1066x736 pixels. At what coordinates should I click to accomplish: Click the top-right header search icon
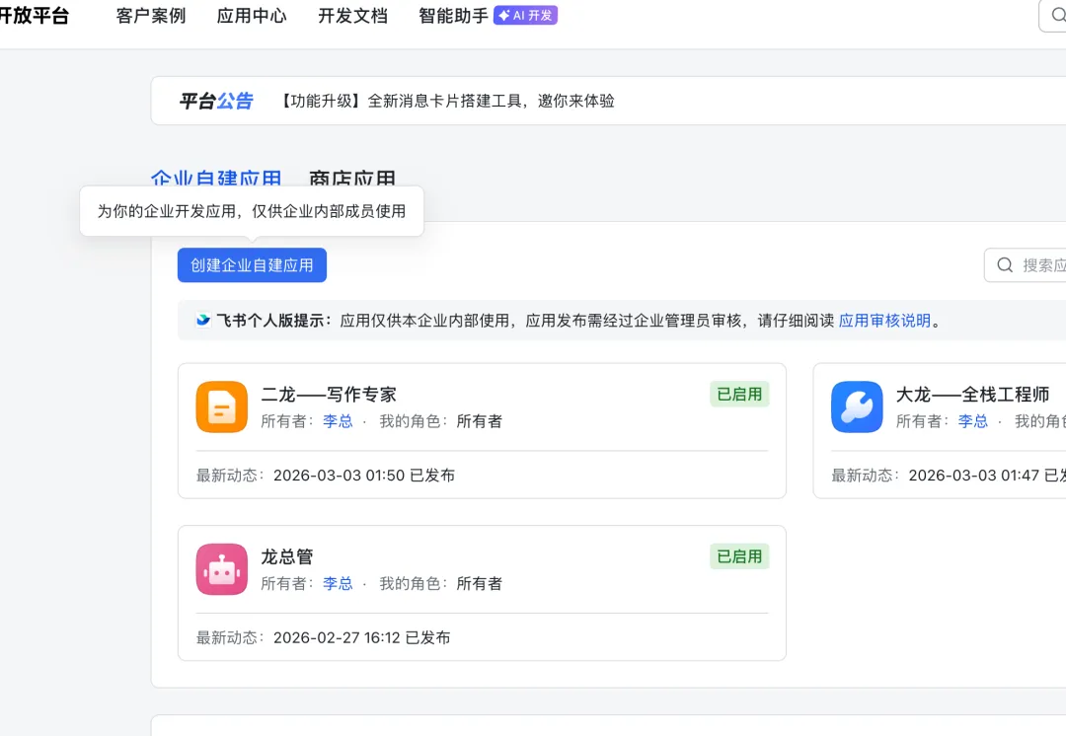click(1058, 15)
